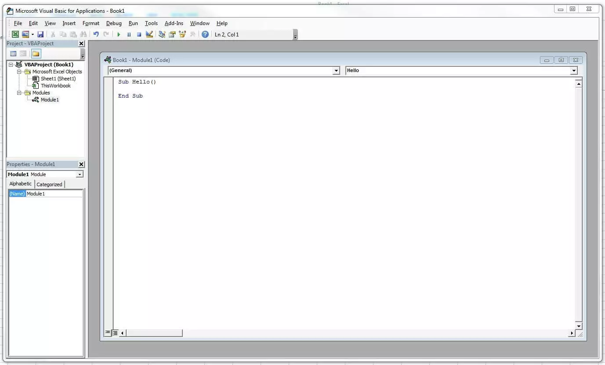This screenshot has width=605, height=365.
Task: Run the macro with the green play icon
Action: 119,34
